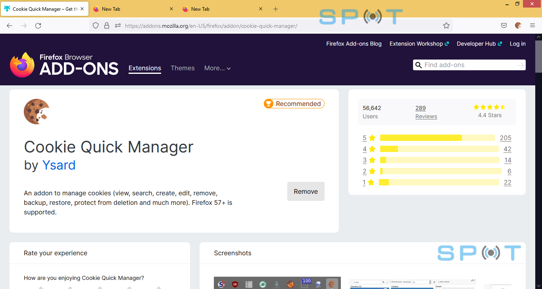The width and height of the screenshot is (542, 289).
Task: Open the Themes section
Action: 183,68
